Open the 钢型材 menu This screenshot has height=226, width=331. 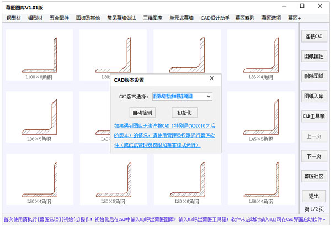pyautogui.click(x=13, y=18)
